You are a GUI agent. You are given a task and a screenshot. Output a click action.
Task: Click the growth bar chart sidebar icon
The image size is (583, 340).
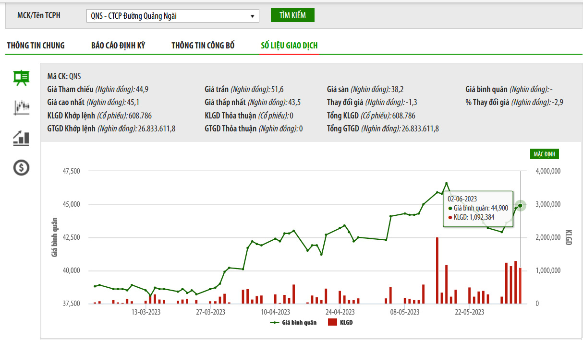tap(21, 138)
